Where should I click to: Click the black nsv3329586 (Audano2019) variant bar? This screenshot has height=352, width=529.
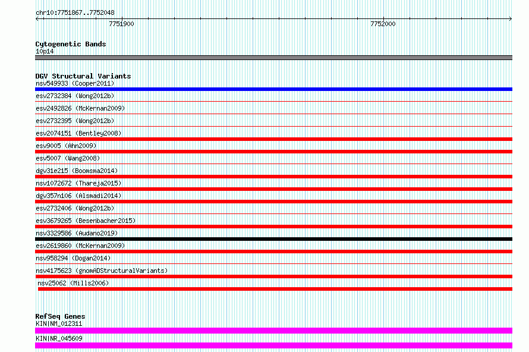273,239
